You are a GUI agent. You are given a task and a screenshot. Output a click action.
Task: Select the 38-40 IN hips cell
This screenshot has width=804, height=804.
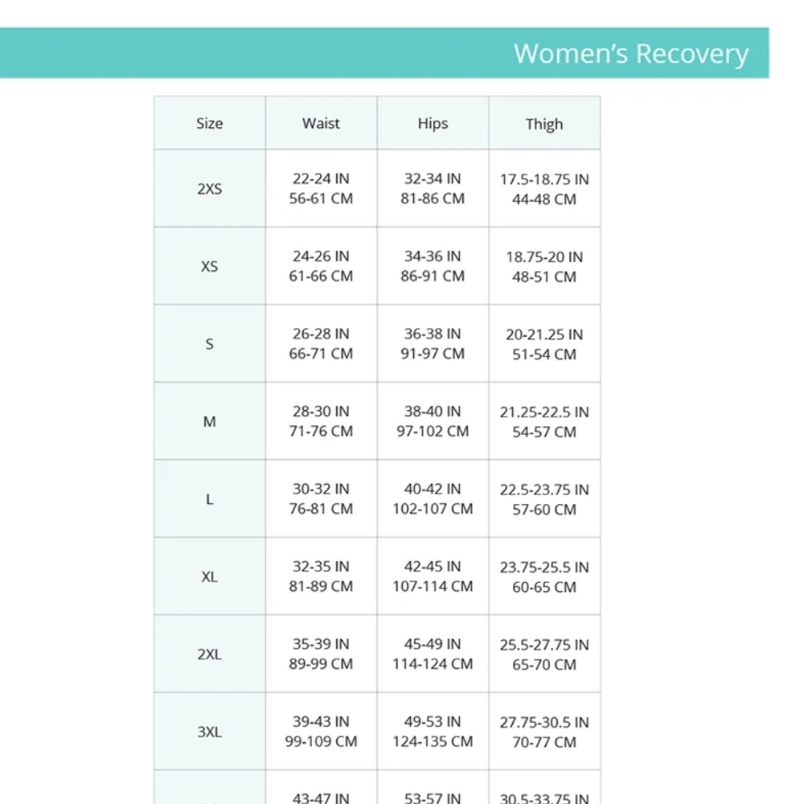433,421
